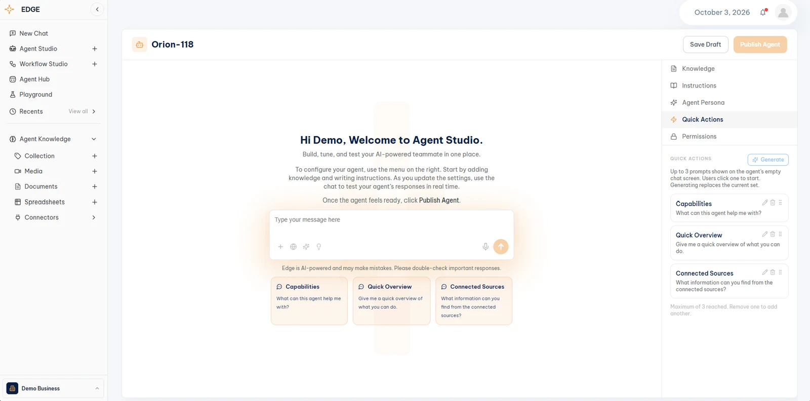Open Media in Agent Knowledge
The image size is (810, 401).
click(x=33, y=171)
